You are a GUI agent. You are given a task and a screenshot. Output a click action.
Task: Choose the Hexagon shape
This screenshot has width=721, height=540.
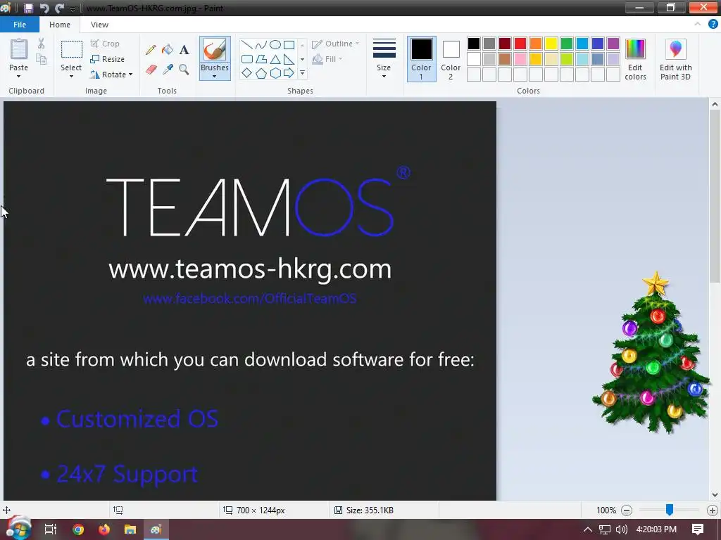click(x=275, y=73)
